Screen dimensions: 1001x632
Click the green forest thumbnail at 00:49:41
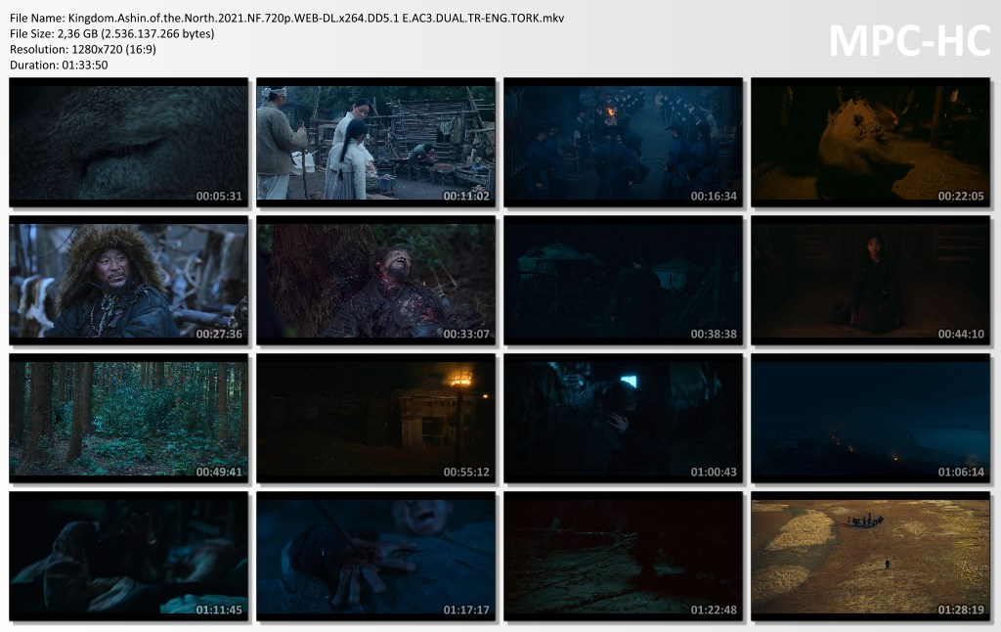(129, 419)
